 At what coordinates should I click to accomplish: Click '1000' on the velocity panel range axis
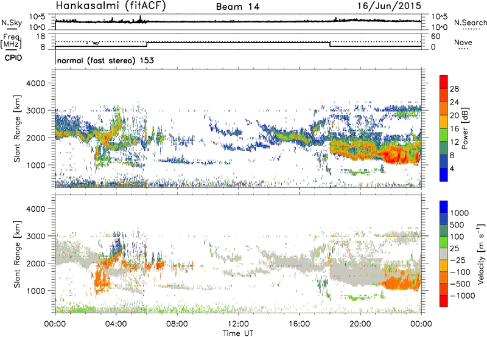click(35, 291)
